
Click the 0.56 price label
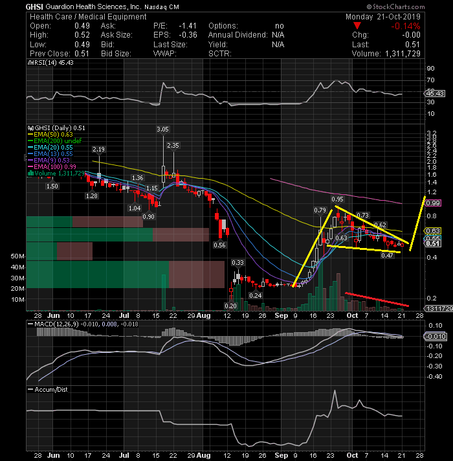tap(219, 245)
